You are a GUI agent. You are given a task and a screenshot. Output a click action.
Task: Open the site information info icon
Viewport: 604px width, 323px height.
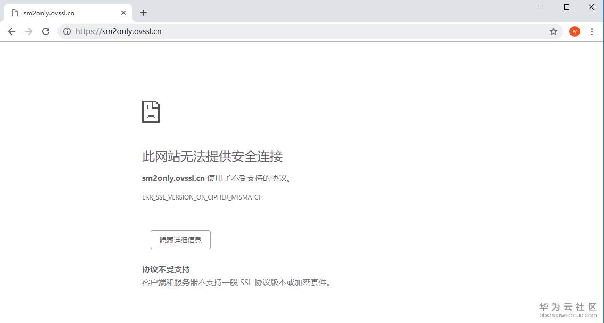click(x=67, y=31)
